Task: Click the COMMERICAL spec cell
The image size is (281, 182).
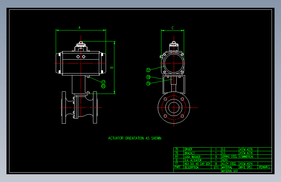Action: pyautogui.click(x=248, y=156)
